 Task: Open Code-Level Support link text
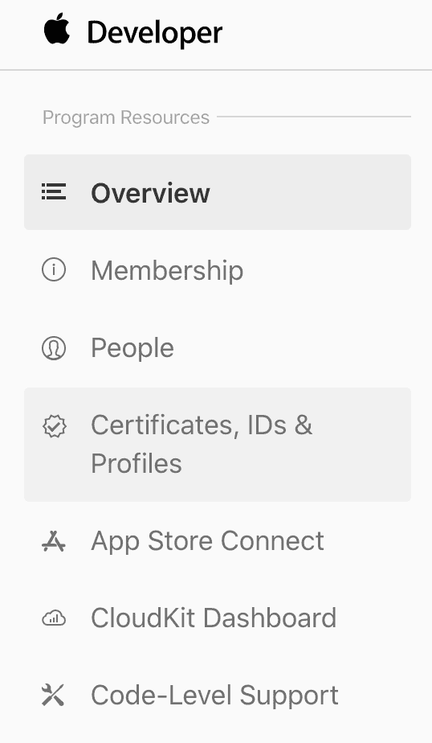215,696
